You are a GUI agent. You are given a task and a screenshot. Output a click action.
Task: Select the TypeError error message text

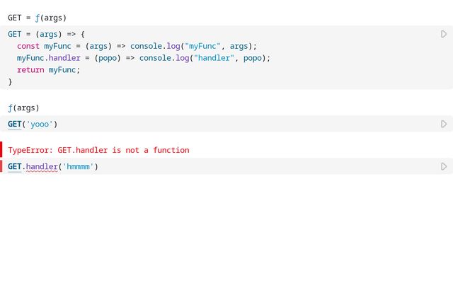(x=98, y=150)
